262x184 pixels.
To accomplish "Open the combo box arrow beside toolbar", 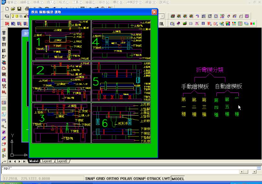I will 162,16.
